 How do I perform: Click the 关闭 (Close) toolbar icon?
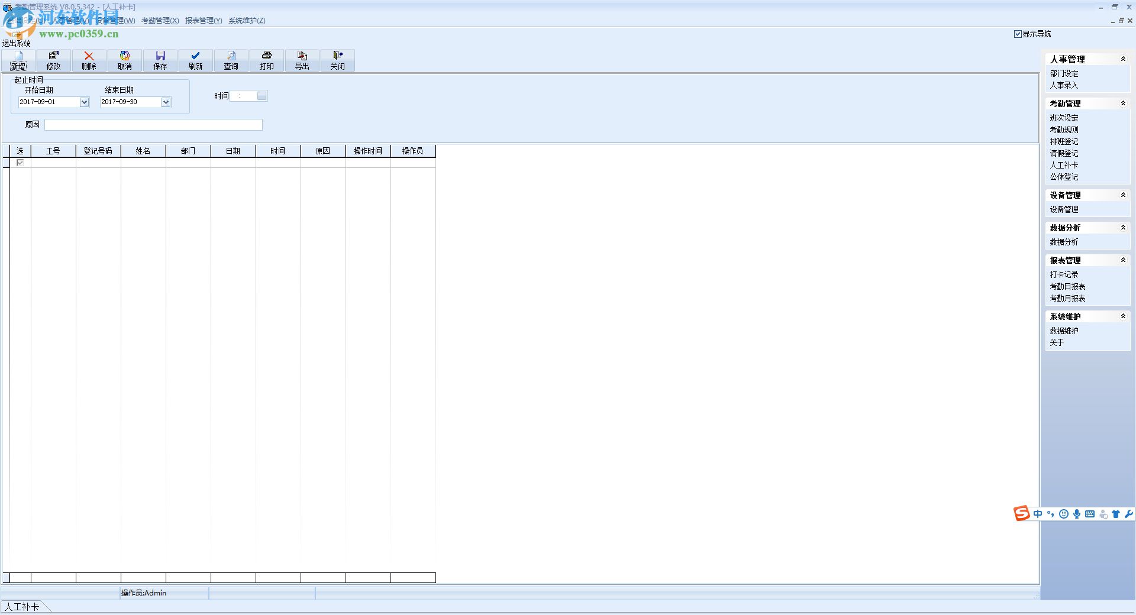[338, 56]
